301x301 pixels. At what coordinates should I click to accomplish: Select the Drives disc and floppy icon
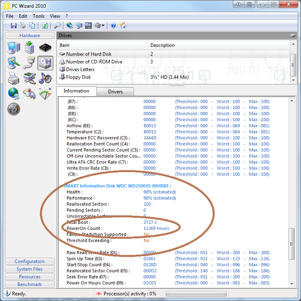pos(45,63)
